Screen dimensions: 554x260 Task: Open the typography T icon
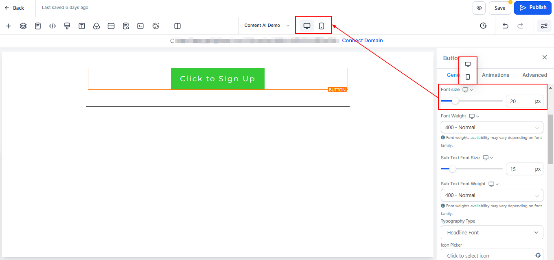point(82,26)
